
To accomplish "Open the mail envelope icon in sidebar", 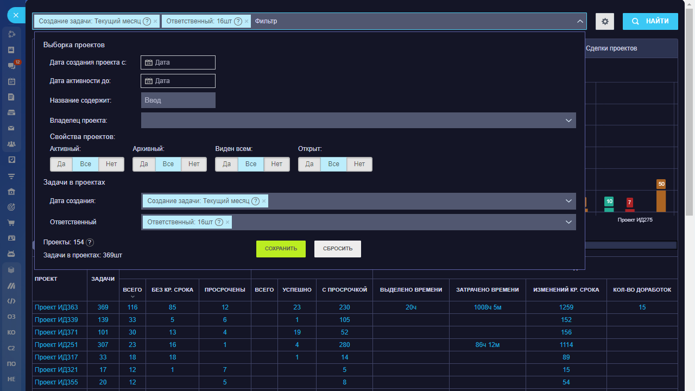I will pyautogui.click(x=11, y=129).
